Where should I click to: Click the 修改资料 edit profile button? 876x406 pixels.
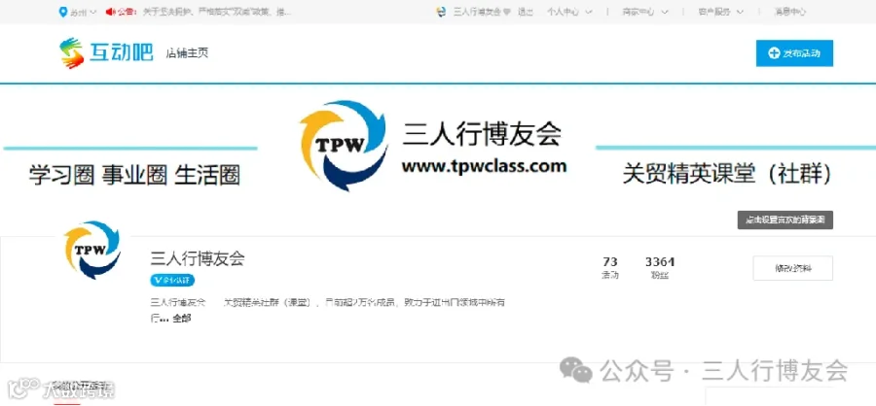792,268
